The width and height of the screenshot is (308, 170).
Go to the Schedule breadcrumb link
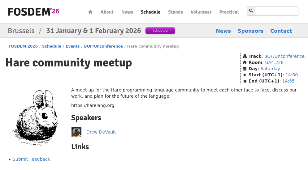coord(52,46)
